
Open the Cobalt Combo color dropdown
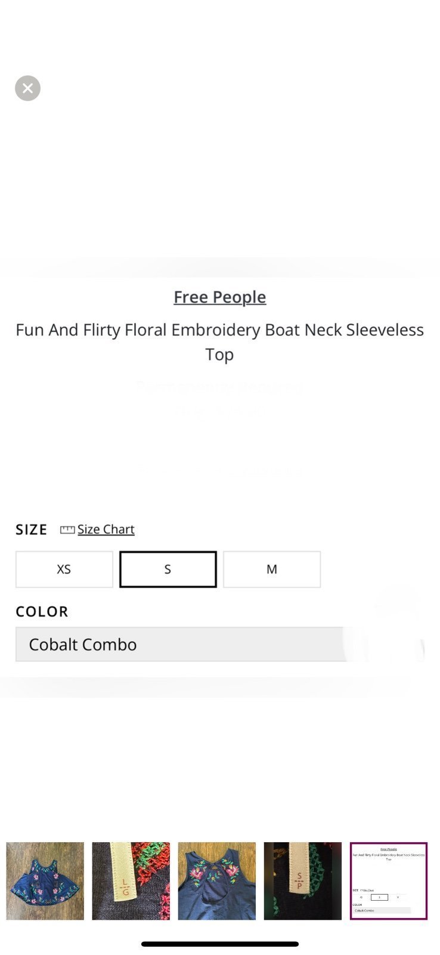pyautogui.click(x=219, y=644)
